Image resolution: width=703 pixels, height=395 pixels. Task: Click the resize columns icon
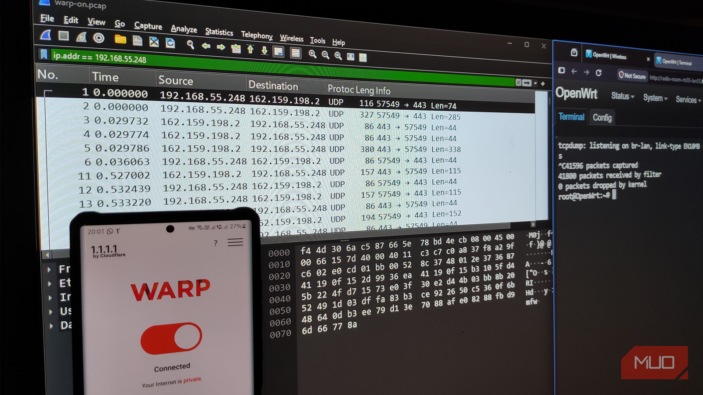tap(351, 57)
